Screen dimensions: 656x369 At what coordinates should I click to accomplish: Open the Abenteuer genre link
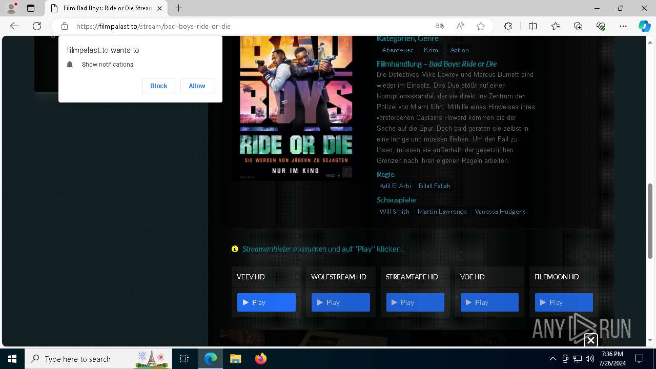click(397, 50)
